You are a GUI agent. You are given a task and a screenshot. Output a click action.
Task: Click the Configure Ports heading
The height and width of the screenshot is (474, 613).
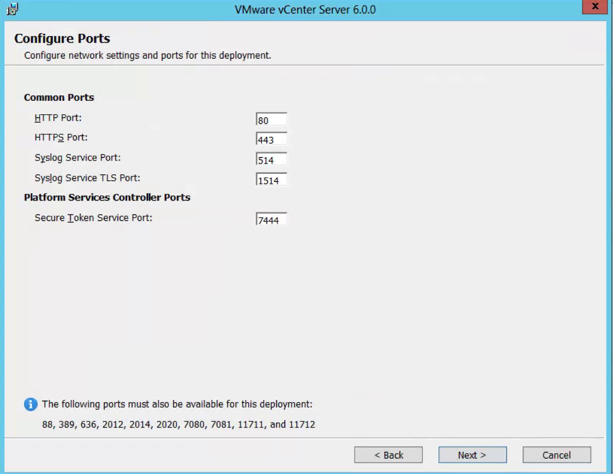(x=62, y=38)
